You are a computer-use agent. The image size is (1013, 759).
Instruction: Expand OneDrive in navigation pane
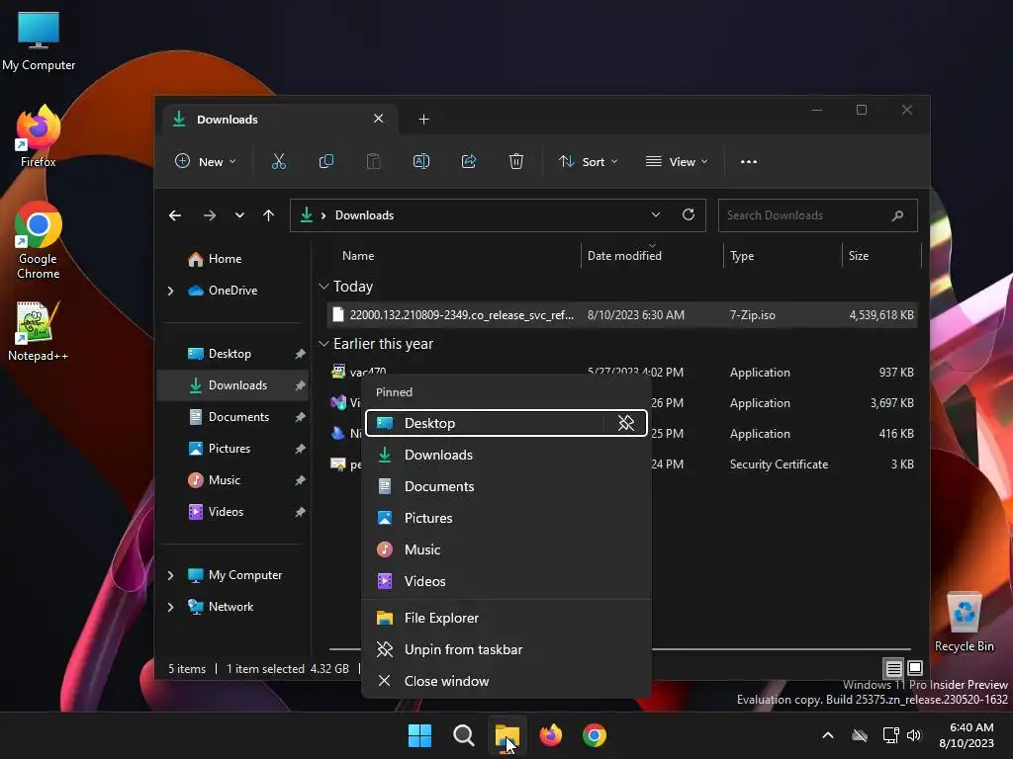tap(170, 292)
